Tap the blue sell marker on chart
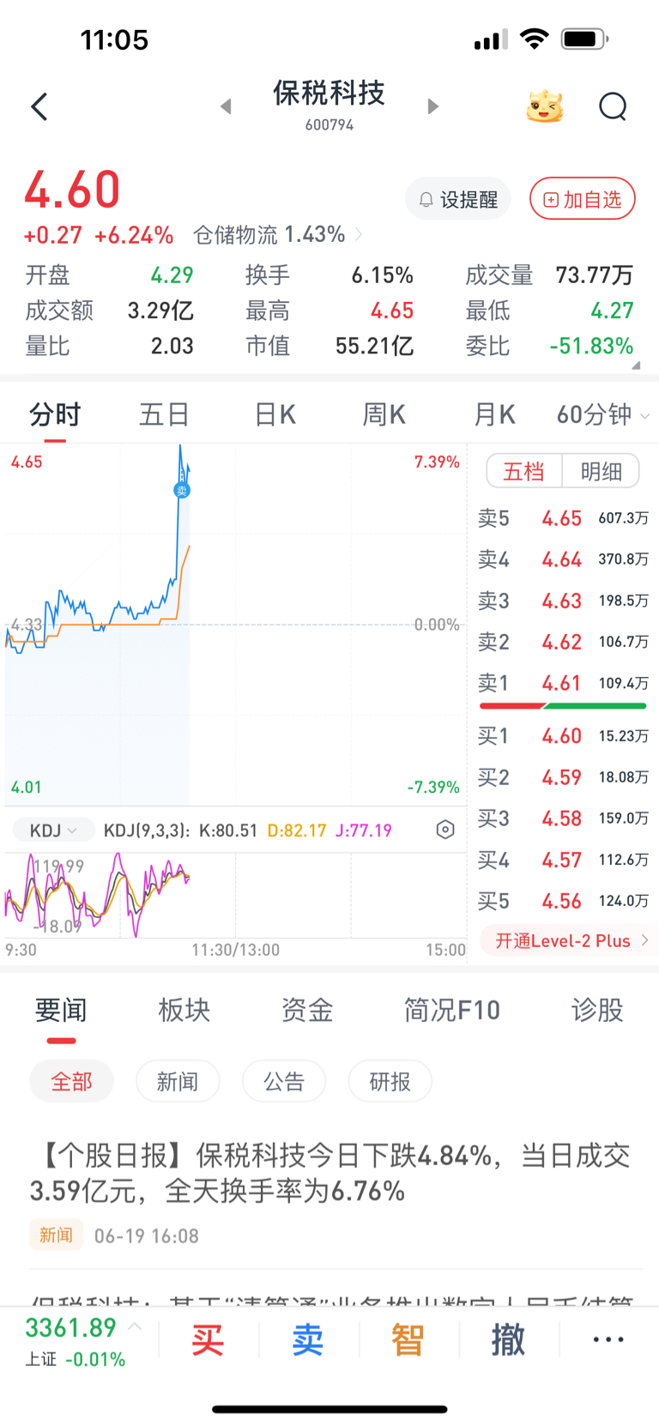Viewport: 659px width, 1426px height. [x=181, y=491]
